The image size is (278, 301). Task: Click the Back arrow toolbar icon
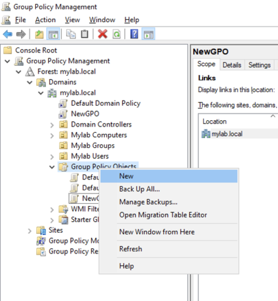pos(8,34)
